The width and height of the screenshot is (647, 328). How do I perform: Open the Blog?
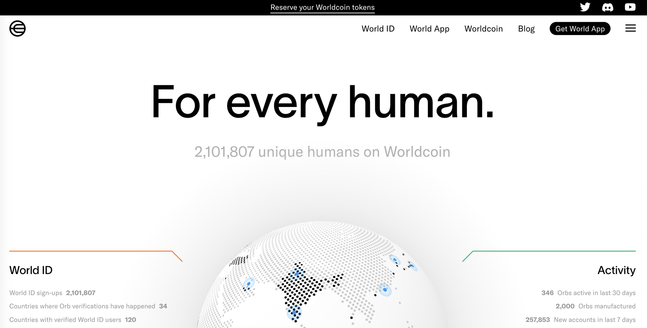tap(526, 29)
